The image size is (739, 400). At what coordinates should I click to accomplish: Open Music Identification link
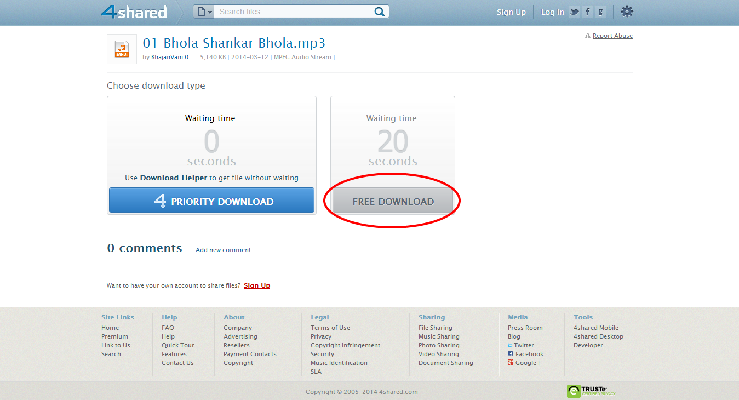click(x=339, y=363)
